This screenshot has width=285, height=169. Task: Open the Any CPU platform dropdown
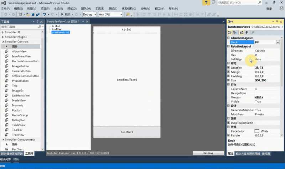click(x=110, y=14)
